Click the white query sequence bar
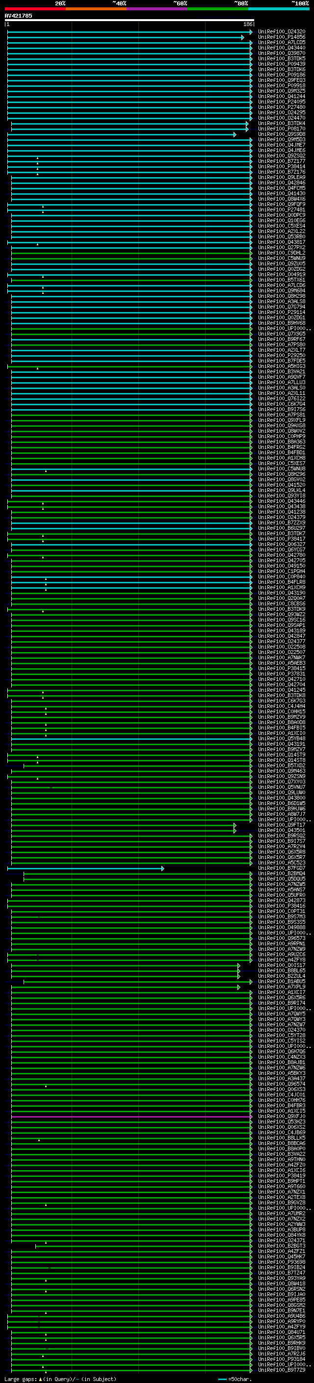This screenshot has height=1383, width=314. (x=130, y=20)
